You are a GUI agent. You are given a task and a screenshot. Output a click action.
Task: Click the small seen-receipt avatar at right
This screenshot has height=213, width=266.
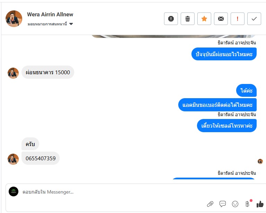260,161
